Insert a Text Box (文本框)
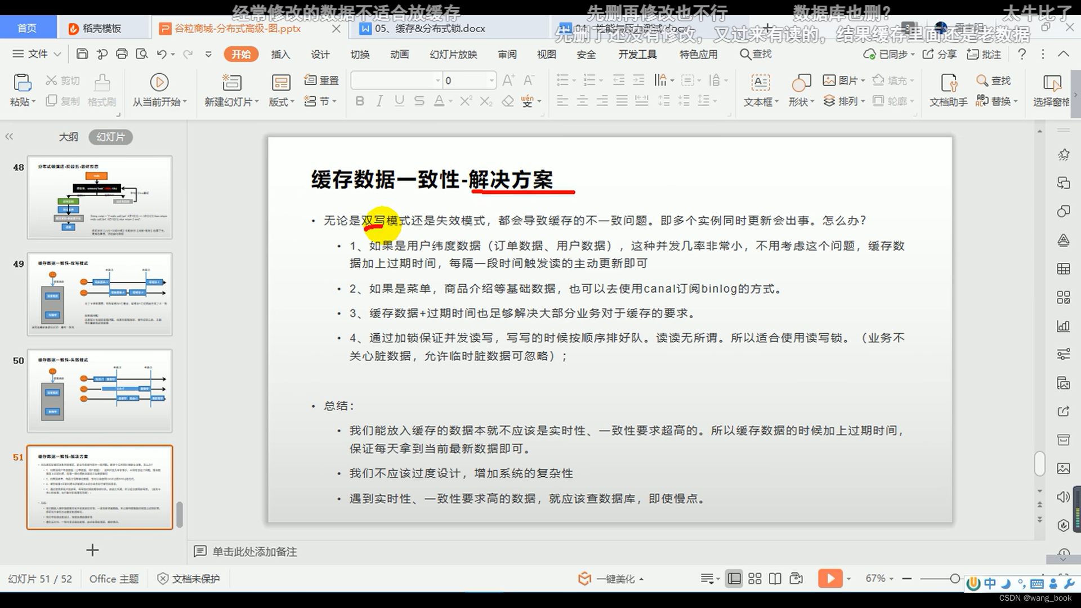Screen dimensions: 1081x608 [x=761, y=90]
